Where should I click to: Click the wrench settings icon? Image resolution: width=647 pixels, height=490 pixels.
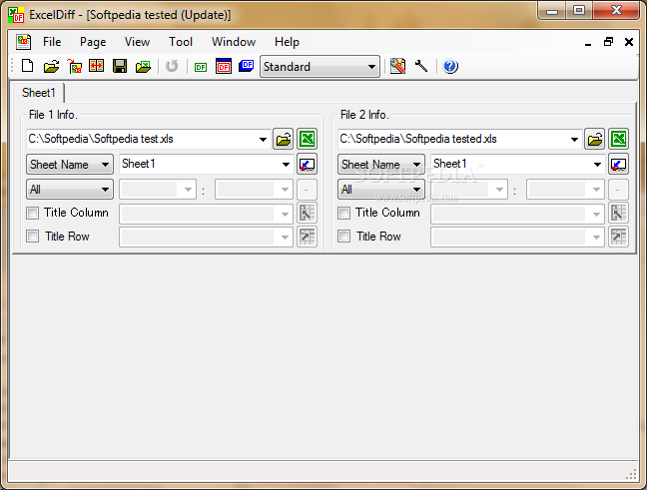pyautogui.click(x=421, y=66)
